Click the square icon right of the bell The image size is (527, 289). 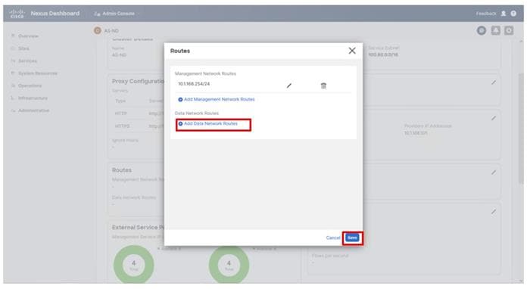509,31
